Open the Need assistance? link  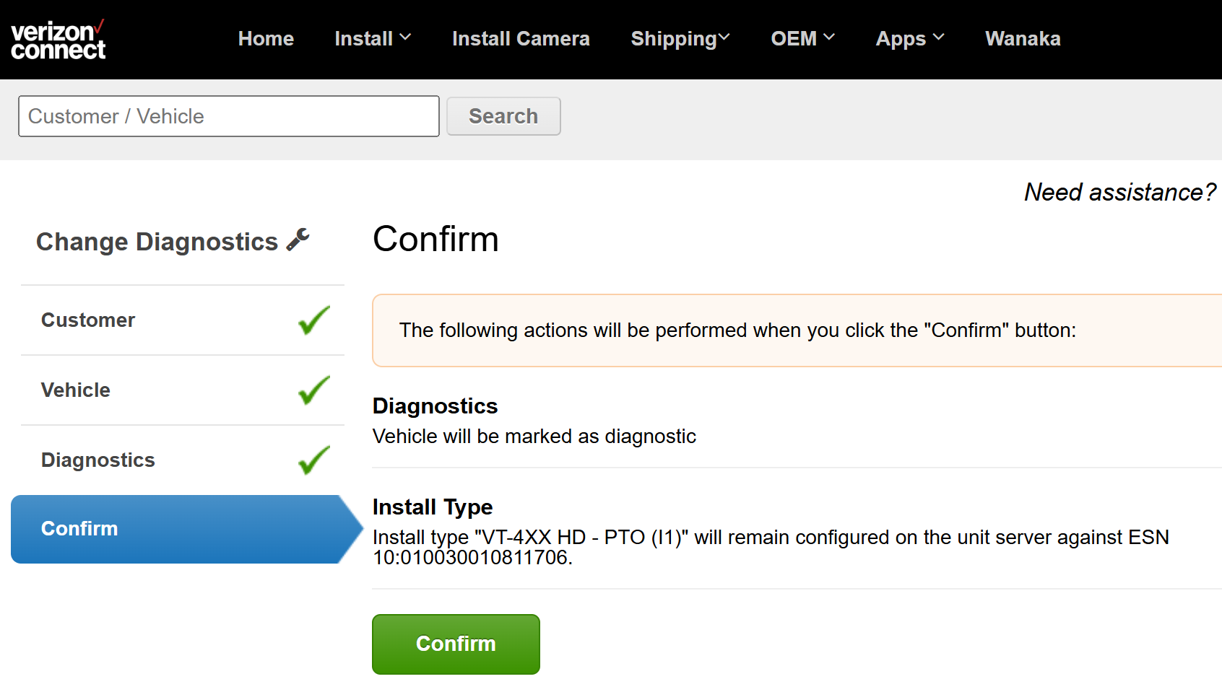tap(1120, 192)
